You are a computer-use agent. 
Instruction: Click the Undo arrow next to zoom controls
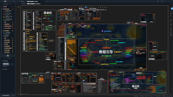(x=26, y=94)
